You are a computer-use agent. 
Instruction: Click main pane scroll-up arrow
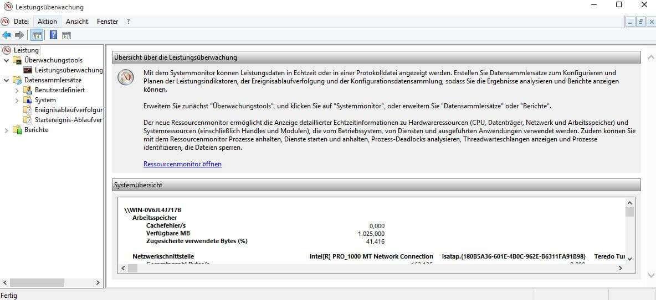pos(650,57)
